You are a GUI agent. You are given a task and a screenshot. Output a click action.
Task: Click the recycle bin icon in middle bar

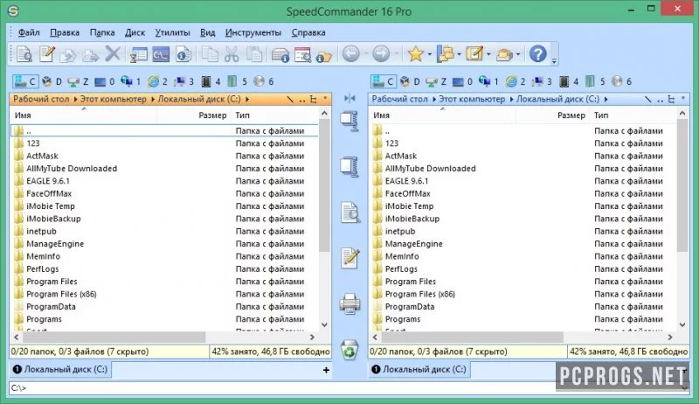[x=349, y=350]
